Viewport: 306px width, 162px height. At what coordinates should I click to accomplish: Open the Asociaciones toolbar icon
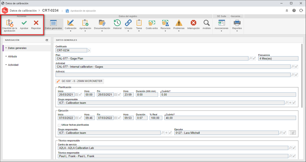tap(222, 23)
